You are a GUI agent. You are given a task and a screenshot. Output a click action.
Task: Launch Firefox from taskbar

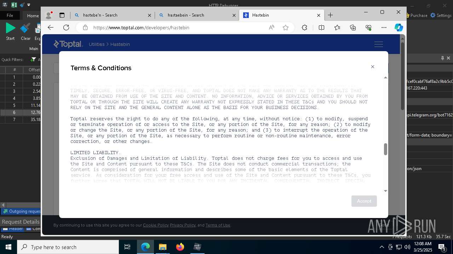180,247
